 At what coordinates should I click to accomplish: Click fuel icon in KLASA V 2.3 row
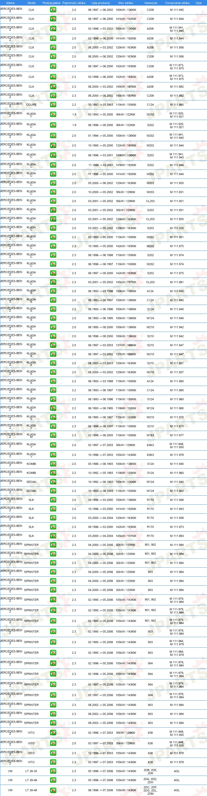(x=53, y=455)
